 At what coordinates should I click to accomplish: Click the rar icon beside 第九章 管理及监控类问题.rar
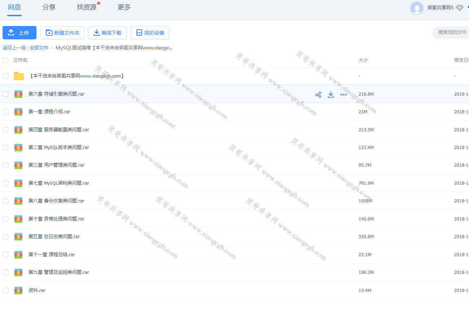(x=18, y=272)
